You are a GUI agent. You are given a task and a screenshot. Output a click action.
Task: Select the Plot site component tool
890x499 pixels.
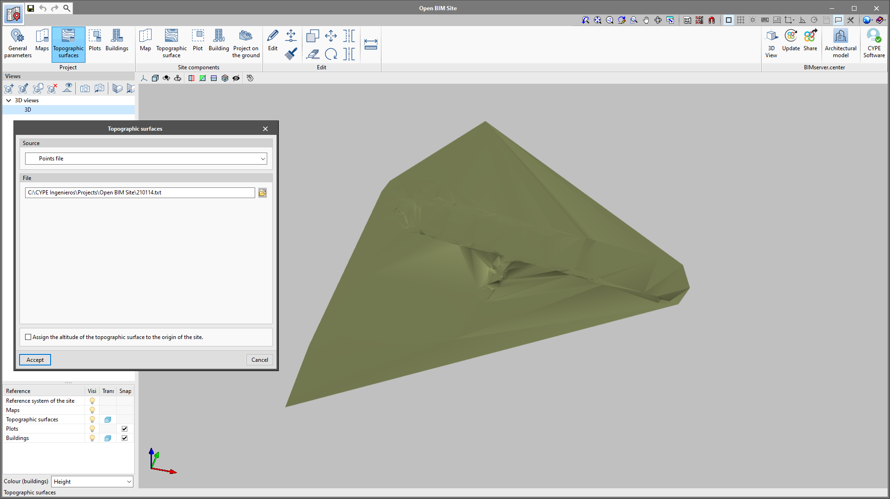pos(198,40)
